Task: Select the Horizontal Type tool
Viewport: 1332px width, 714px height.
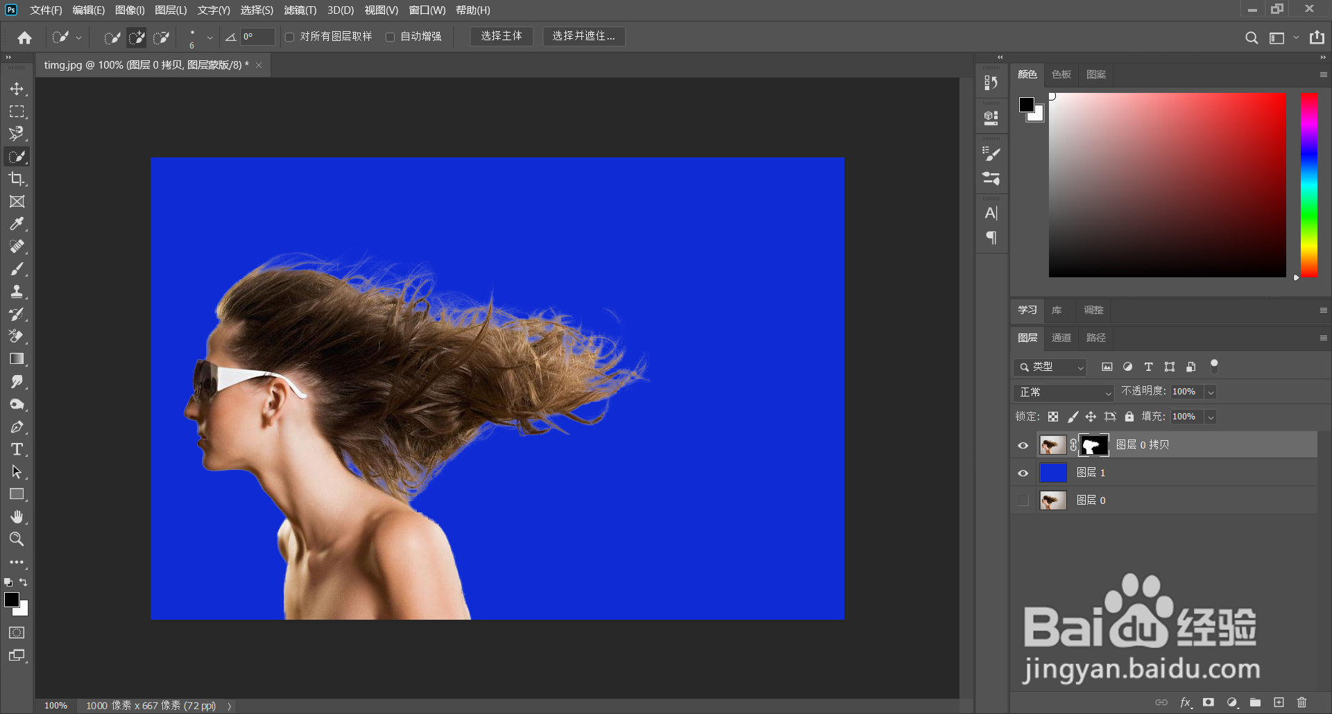Action: [x=17, y=449]
